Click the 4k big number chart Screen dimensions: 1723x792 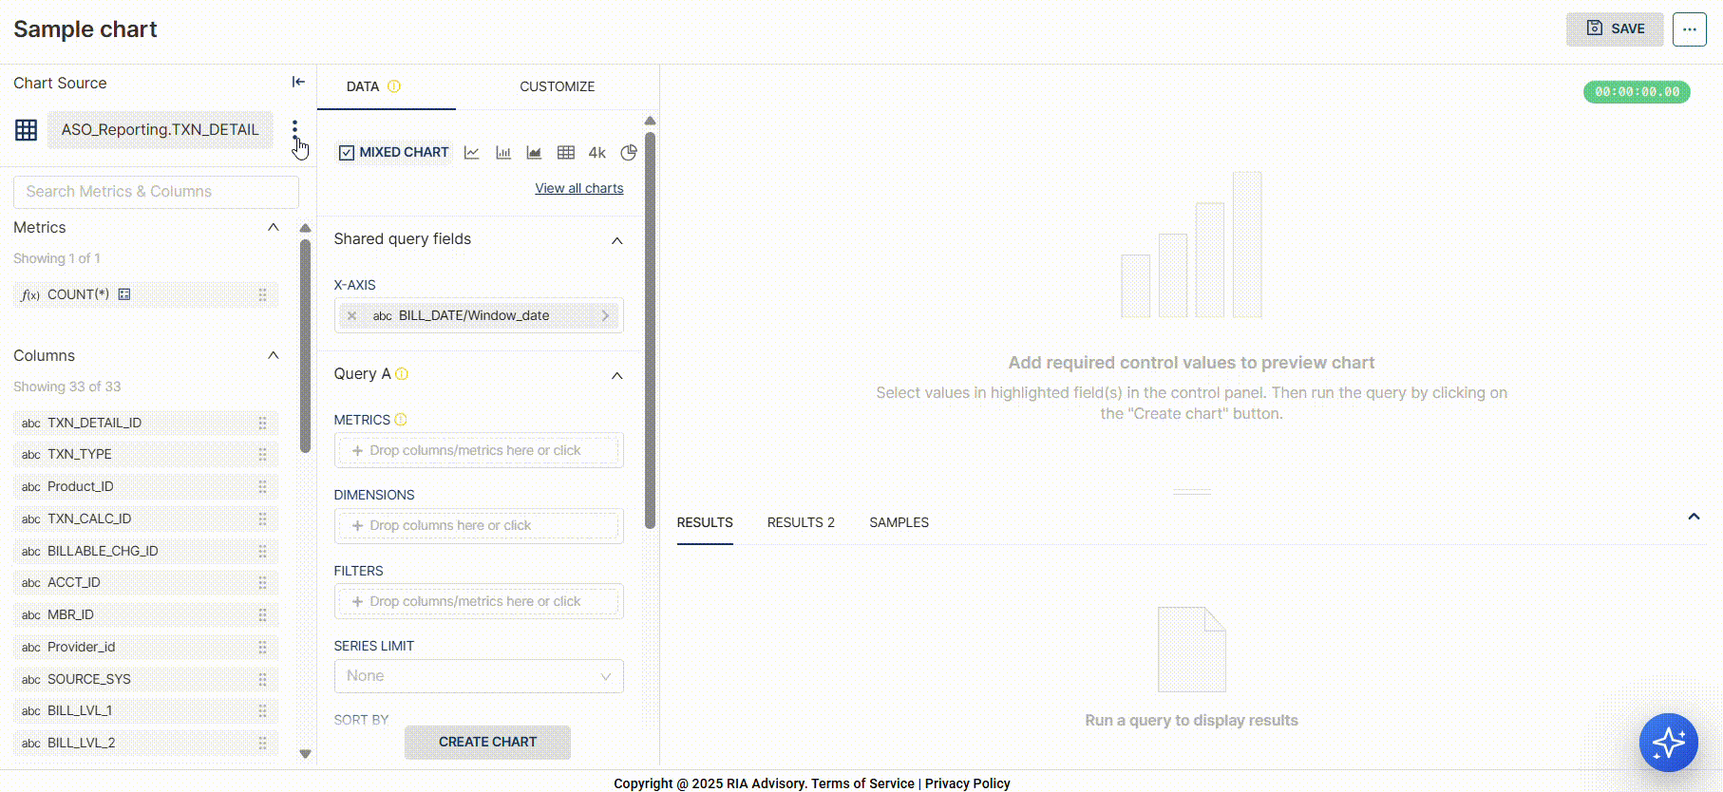596,153
